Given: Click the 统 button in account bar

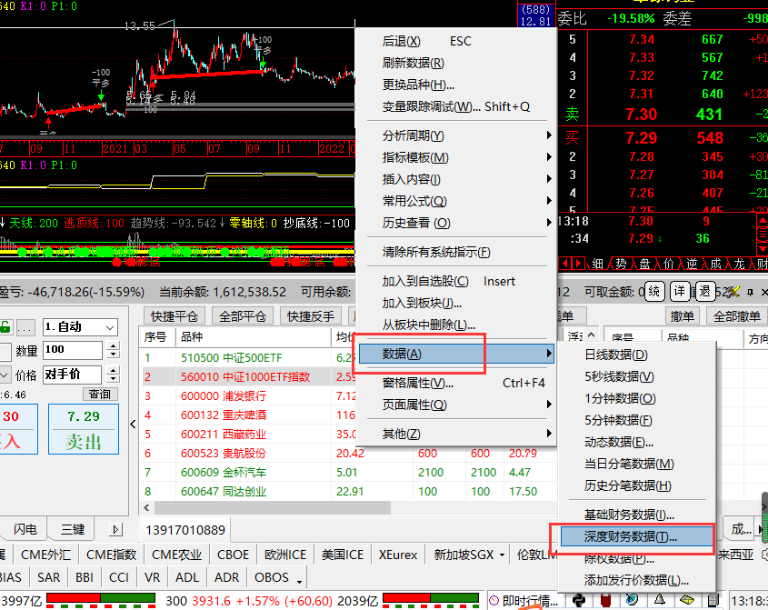Looking at the screenshot, I should point(653,292).
